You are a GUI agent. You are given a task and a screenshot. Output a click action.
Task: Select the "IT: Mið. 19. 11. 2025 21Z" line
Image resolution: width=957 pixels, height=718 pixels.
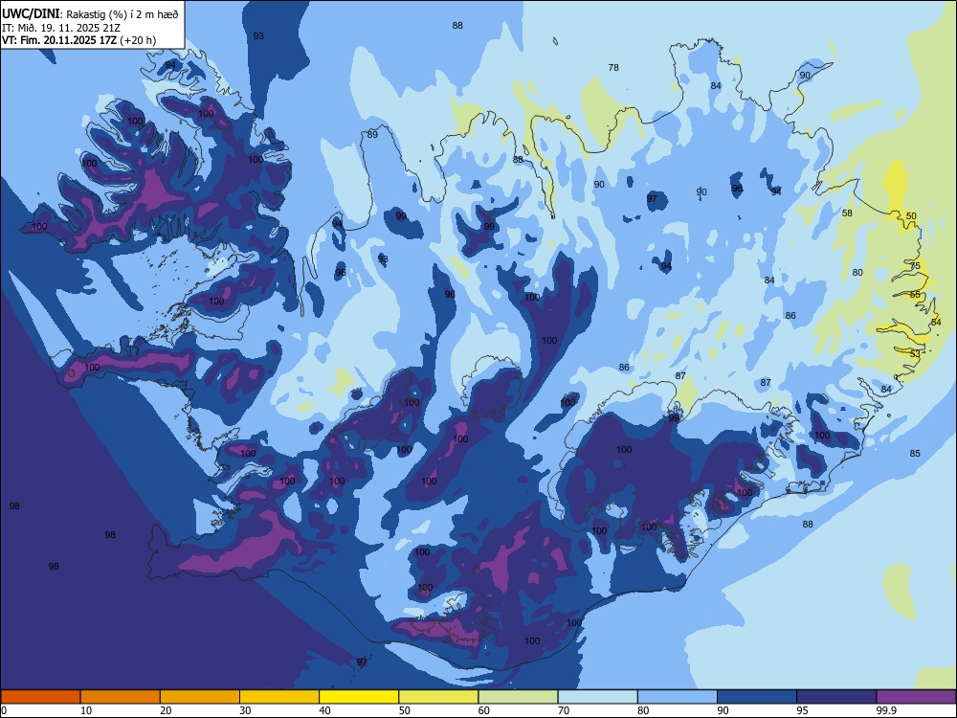click(61, 28)
